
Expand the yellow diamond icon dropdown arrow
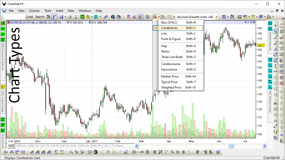(92, 17)
